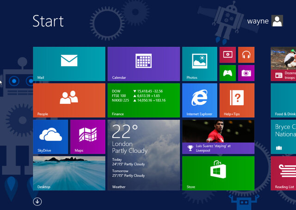
Task: Open the News tile about troops
Action: pyautogui.click(x=284, y=64)
